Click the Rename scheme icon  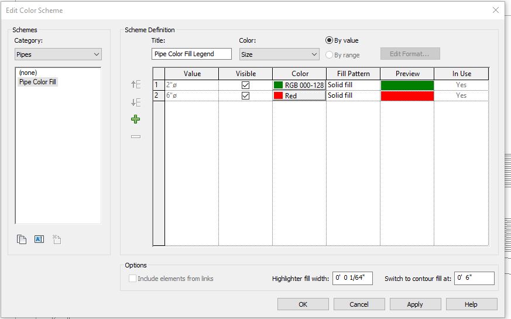click(39, 239)
